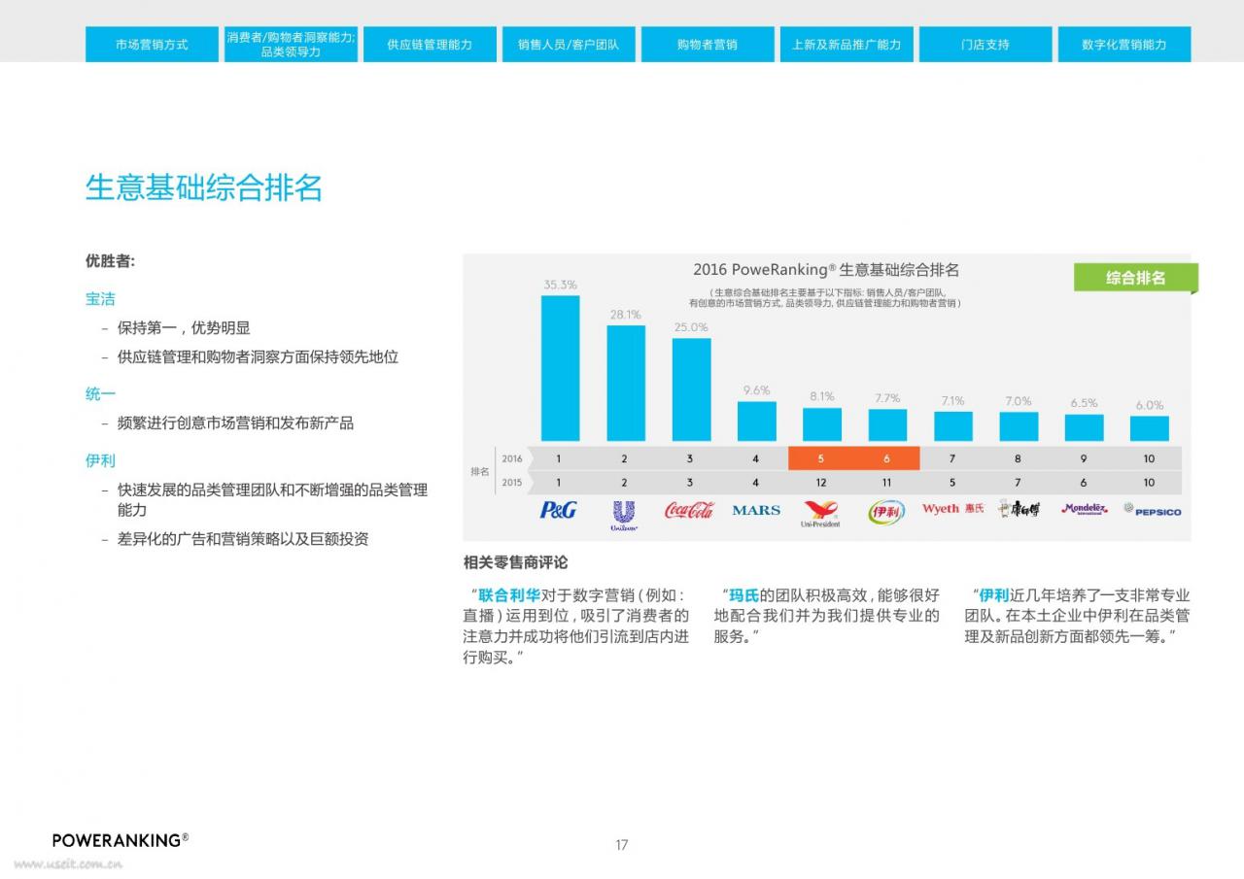Open the 购物者营销 tab
Screen dimensions: 1244x879
pos(708,45)
